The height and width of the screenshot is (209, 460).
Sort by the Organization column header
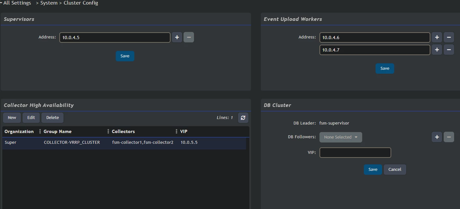(19, 131)
